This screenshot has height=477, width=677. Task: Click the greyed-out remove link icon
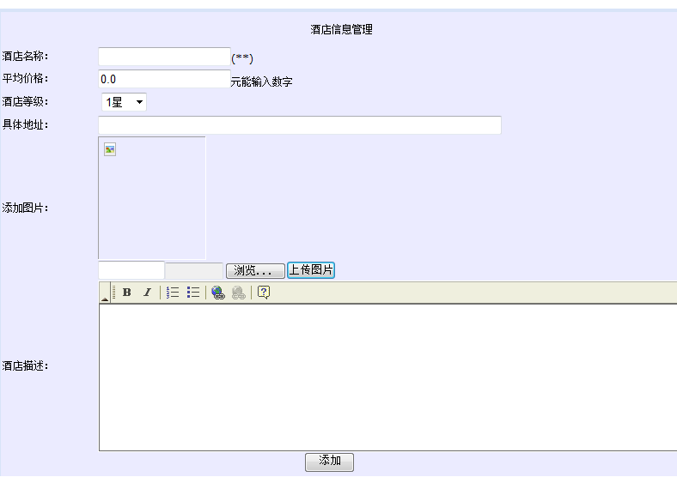pyautogui.click(x=238, y=293)
